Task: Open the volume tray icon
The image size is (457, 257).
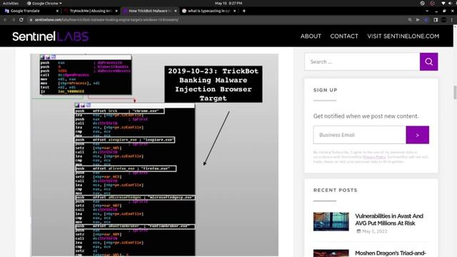Action: point(450,3)
